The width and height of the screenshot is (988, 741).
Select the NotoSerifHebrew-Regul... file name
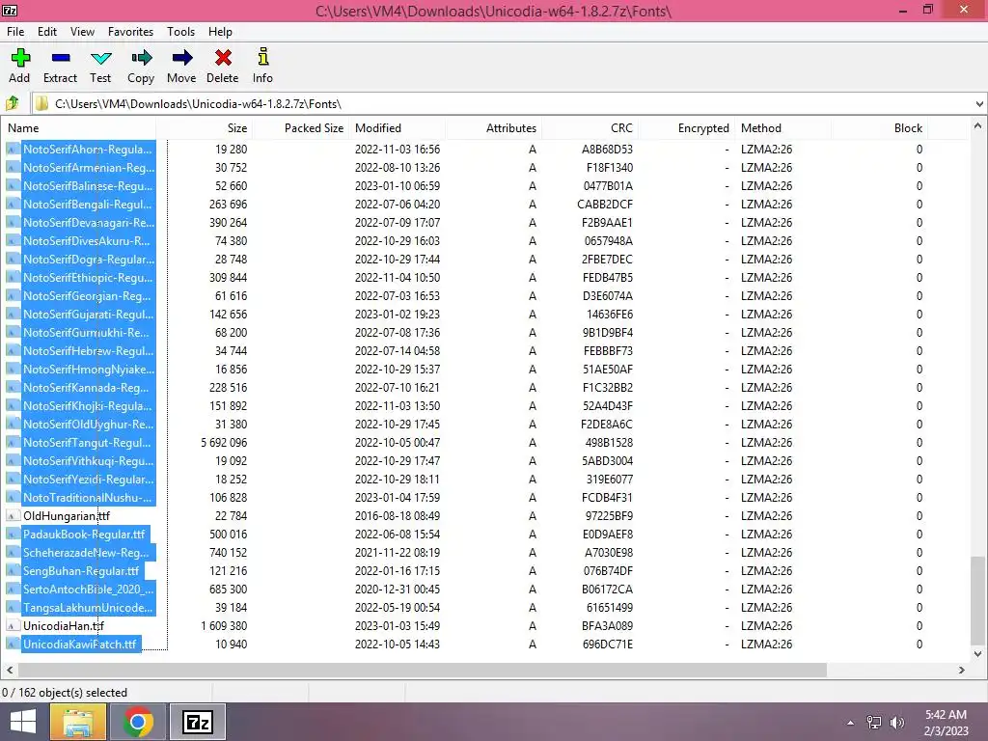pyautogui.click(x=88, y=351)
